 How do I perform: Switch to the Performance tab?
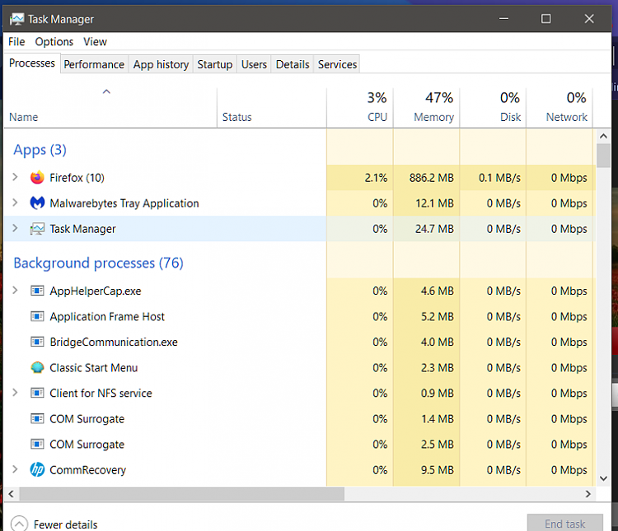[94, 64]
